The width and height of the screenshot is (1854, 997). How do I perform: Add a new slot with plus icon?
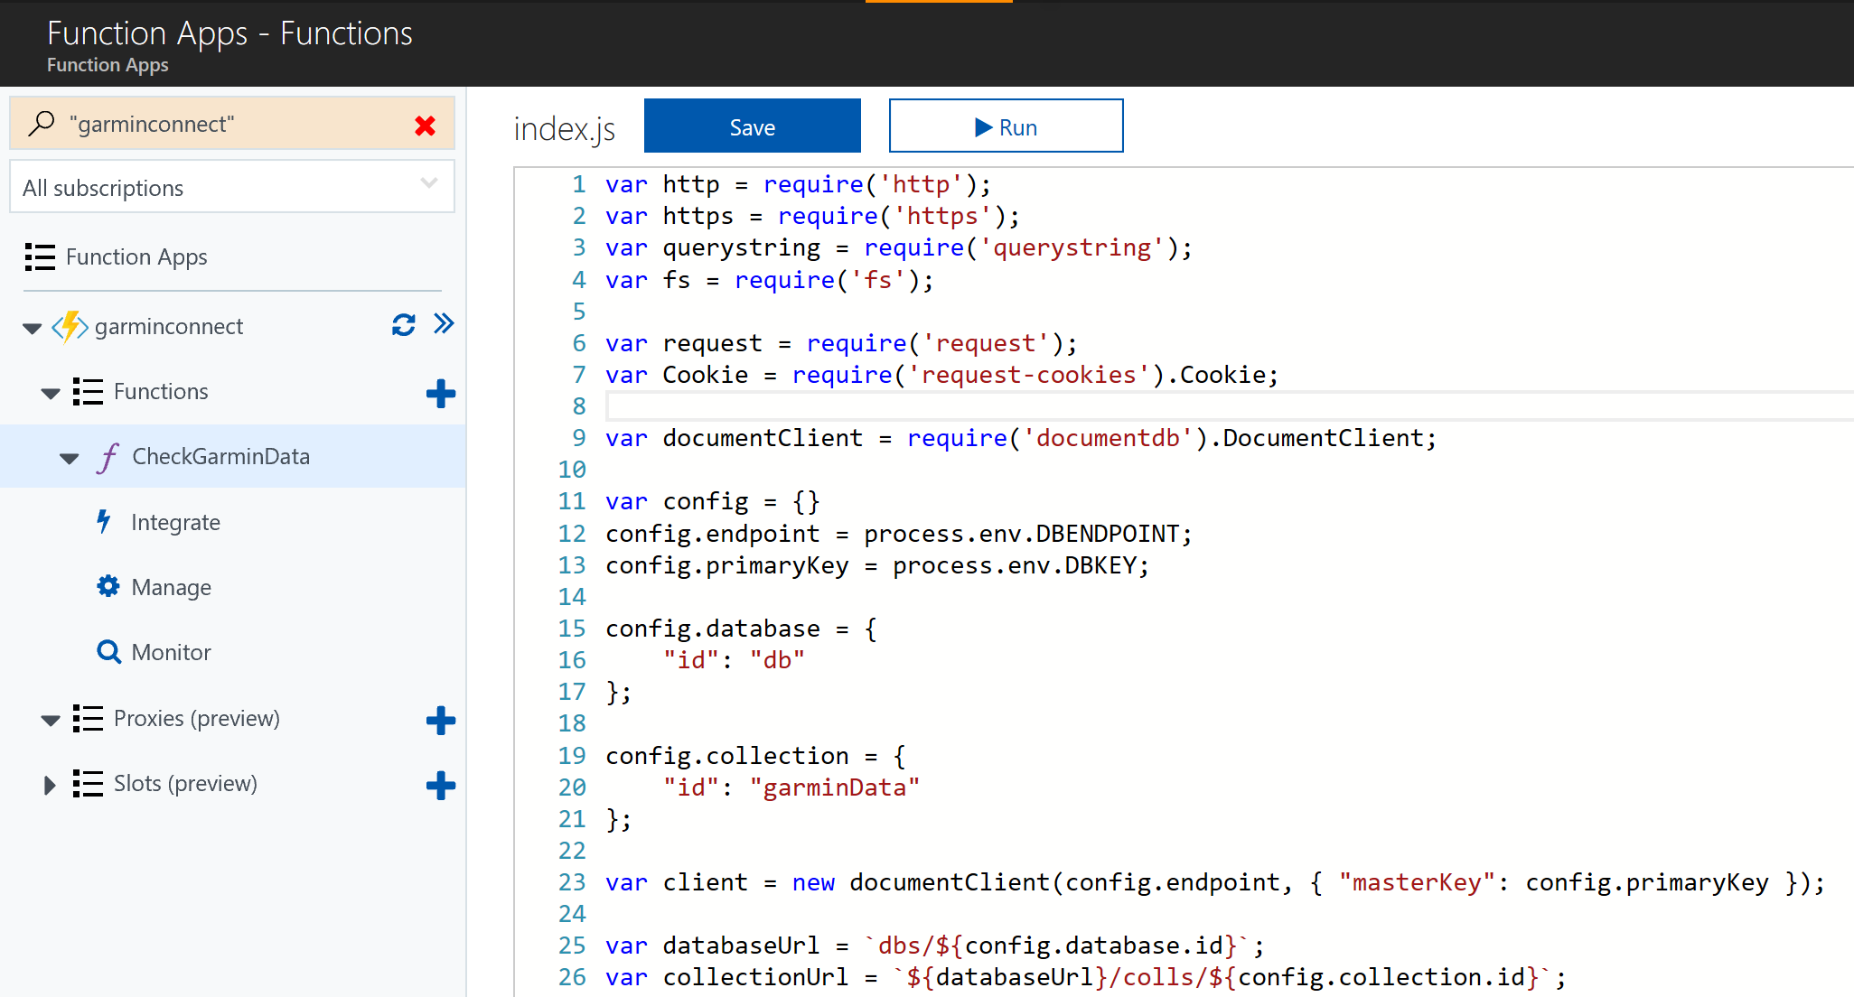tap(440, 786)
